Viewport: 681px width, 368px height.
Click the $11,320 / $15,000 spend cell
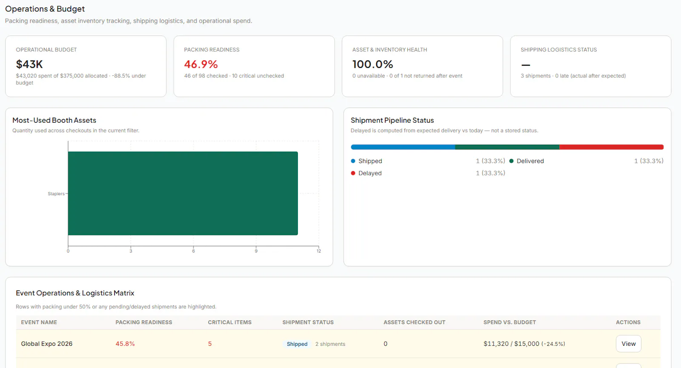point(524,344)
